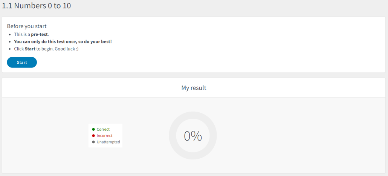Click the 'Good luck :)' text
The image size is (388, 176).
coord(66,49)
